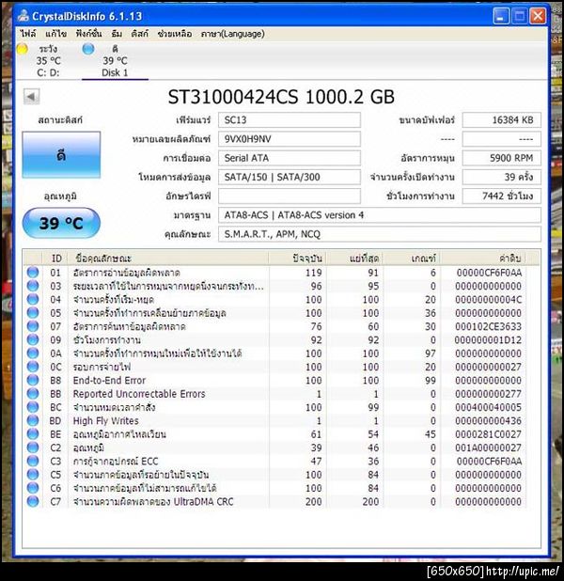
Task: Click status icon for C7 UltraDMA CRC row
Action: tap(33, 501)
